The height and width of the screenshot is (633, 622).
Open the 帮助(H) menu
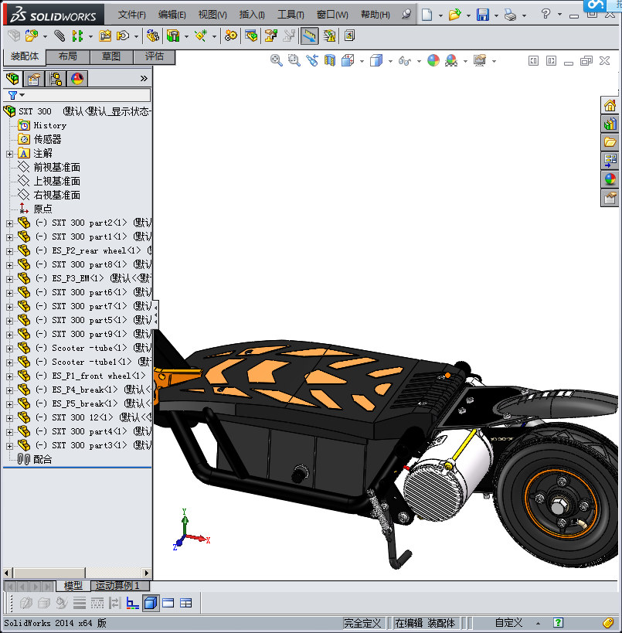point(376,15)
